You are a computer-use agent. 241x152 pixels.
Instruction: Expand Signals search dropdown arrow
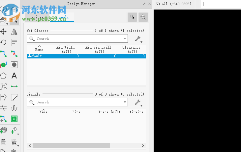125,102
